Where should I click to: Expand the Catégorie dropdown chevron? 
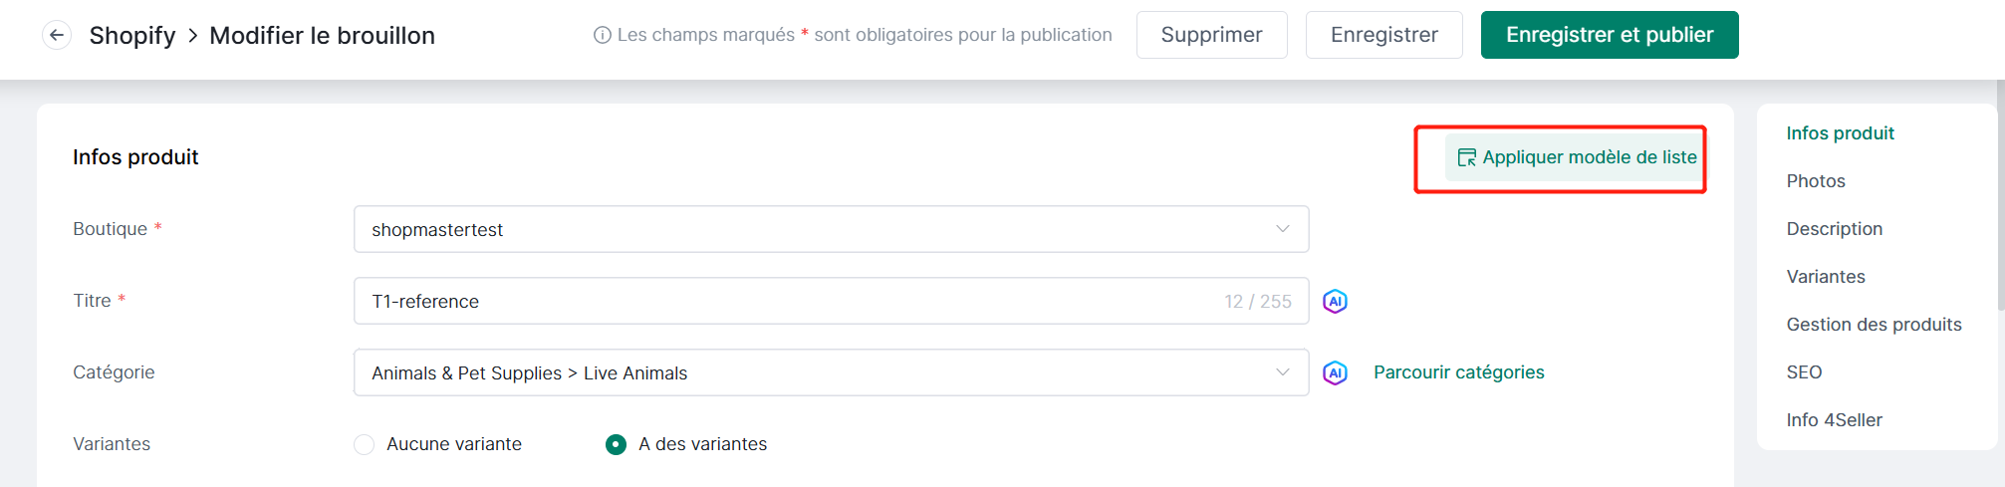(x=1283, y=372)
